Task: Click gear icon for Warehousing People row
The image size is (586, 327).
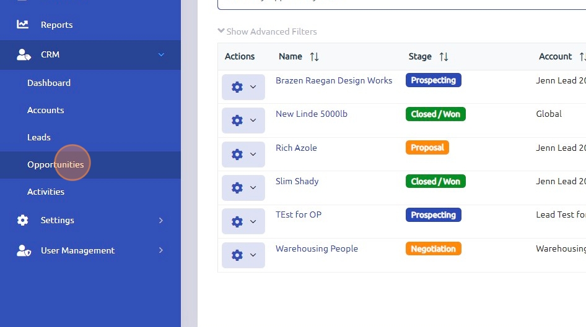Action: 237,255
